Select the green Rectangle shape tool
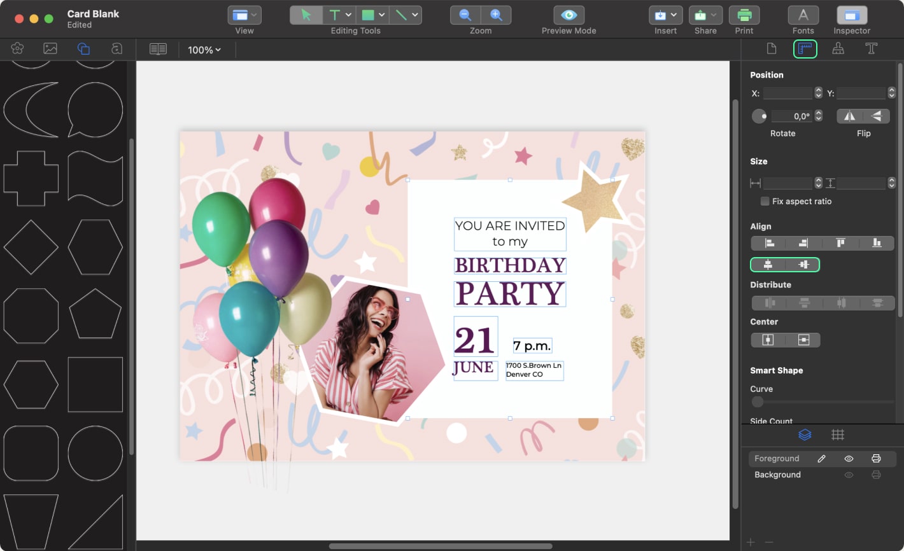The width and height of the screenshot is (904, 551). 368,15
